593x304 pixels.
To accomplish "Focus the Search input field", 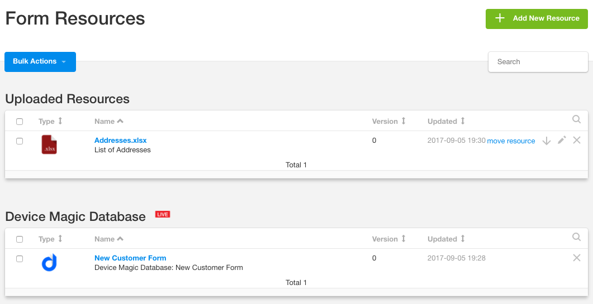I will [x=538, y=61].
